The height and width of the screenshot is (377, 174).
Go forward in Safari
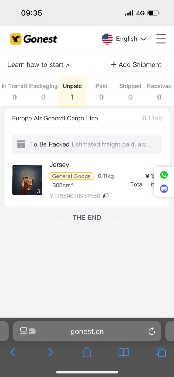(50, 352)
